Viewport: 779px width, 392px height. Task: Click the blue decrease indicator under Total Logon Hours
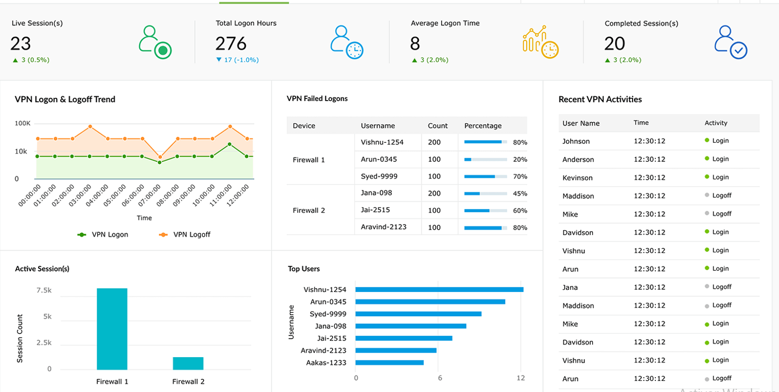(218, 60)
